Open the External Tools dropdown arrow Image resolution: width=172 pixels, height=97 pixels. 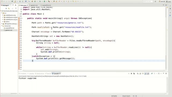[51, 1]
